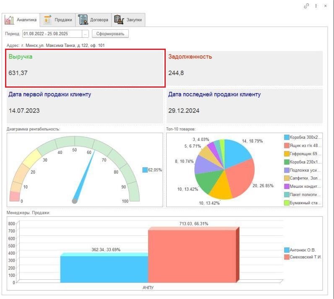Close the analytics form with the X
The width and height of the screenshot is (334, 299).
point(326,6)
